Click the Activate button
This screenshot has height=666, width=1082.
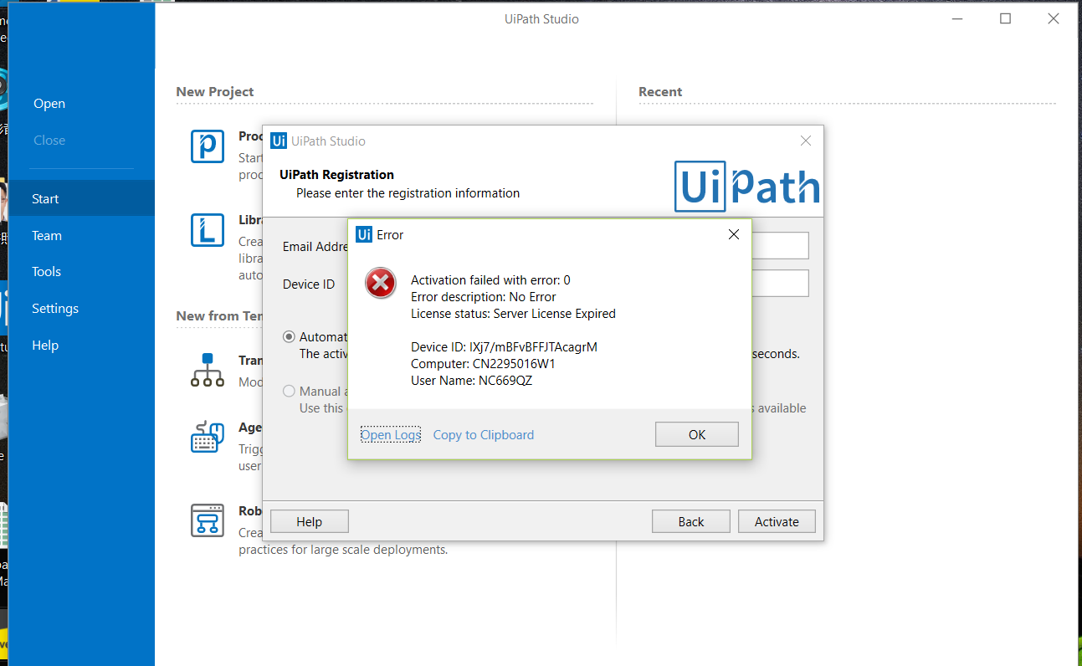(x=777, y=520)
